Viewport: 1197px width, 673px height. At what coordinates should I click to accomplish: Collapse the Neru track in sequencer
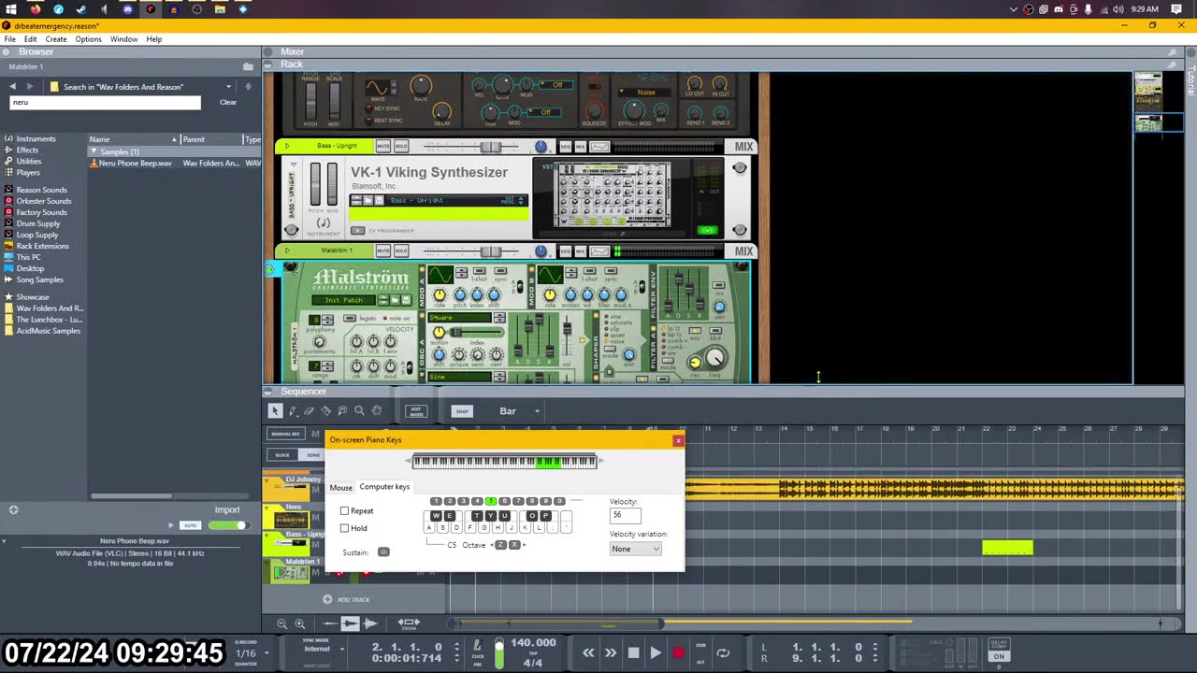pos(268,508)
